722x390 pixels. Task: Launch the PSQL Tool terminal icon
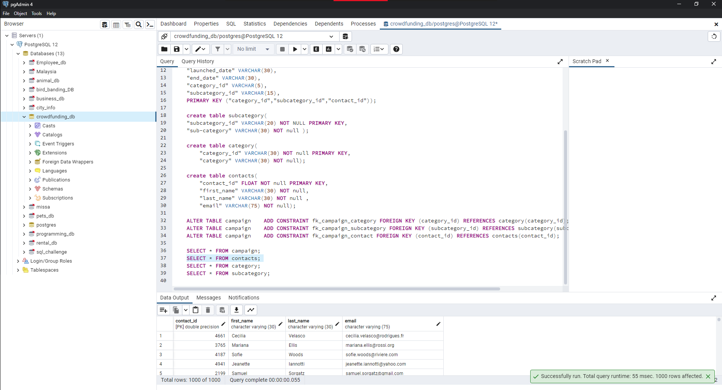point(150,24)
